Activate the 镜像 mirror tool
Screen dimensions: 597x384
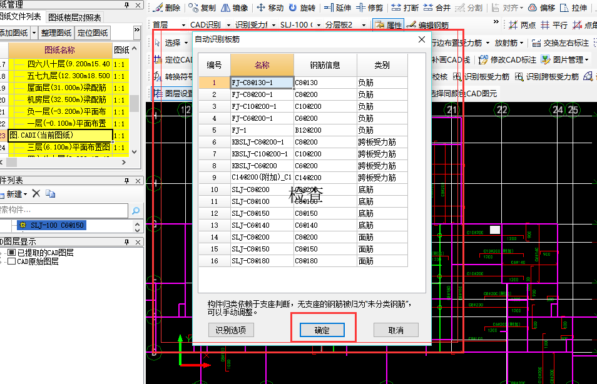(235, 8)
